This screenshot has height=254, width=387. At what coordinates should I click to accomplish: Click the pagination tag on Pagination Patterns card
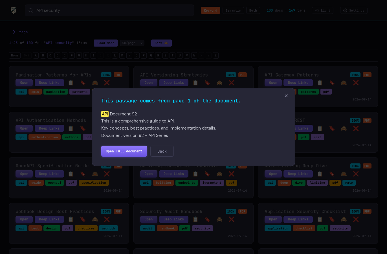[x=56, y=92]
